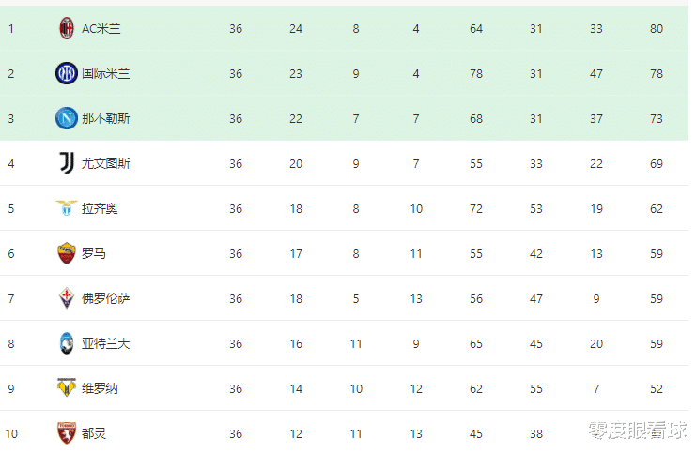The width and height of the screenshot is (696, 453).
Task: Click the Roma club crest
Action: (67, 253)
